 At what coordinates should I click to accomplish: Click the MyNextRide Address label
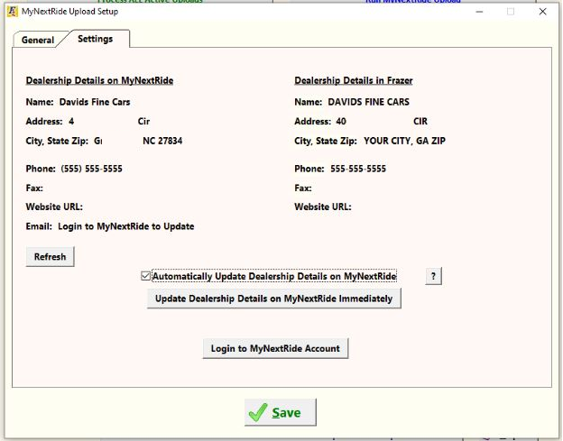coord(44,121)
